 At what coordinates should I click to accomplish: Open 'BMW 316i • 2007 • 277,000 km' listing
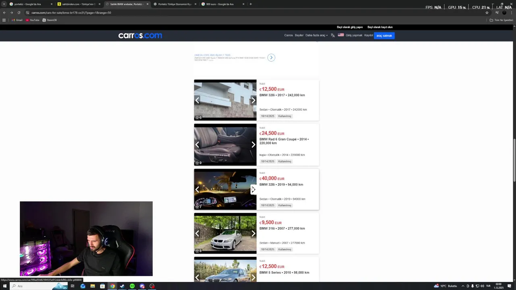(x=282, y=228)
